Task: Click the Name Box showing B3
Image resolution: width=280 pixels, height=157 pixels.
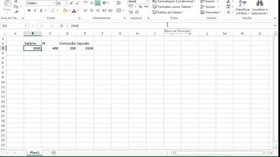Action: 13,26
